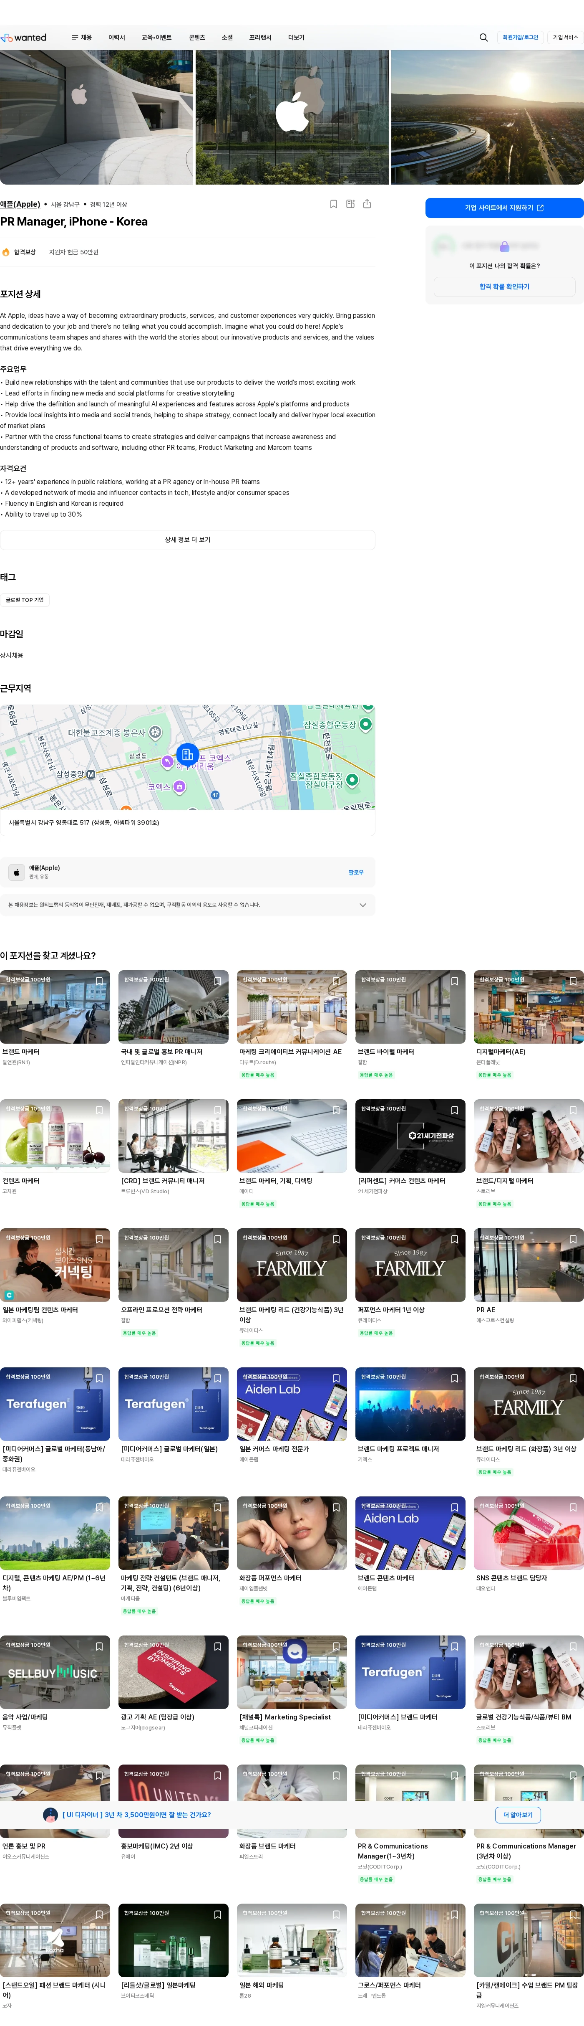Viewport: 584px width, 2026px height.
Task: Open the UI 디자이너 salary banner link
Action: tap(137, 1815)
